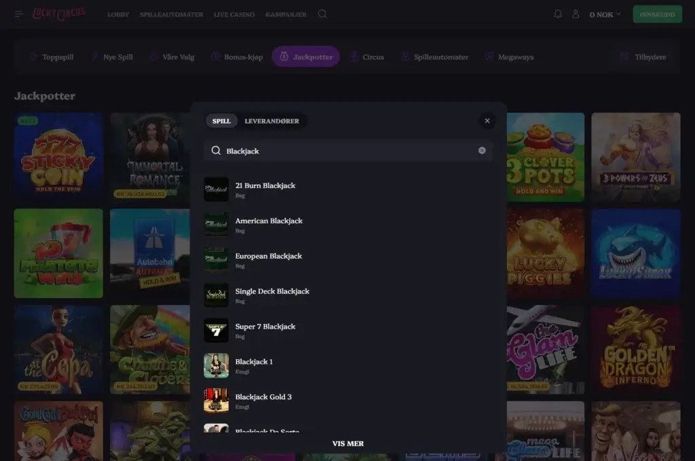Open The Glam Life game tile
695x461 pixels.
point(545,349)
